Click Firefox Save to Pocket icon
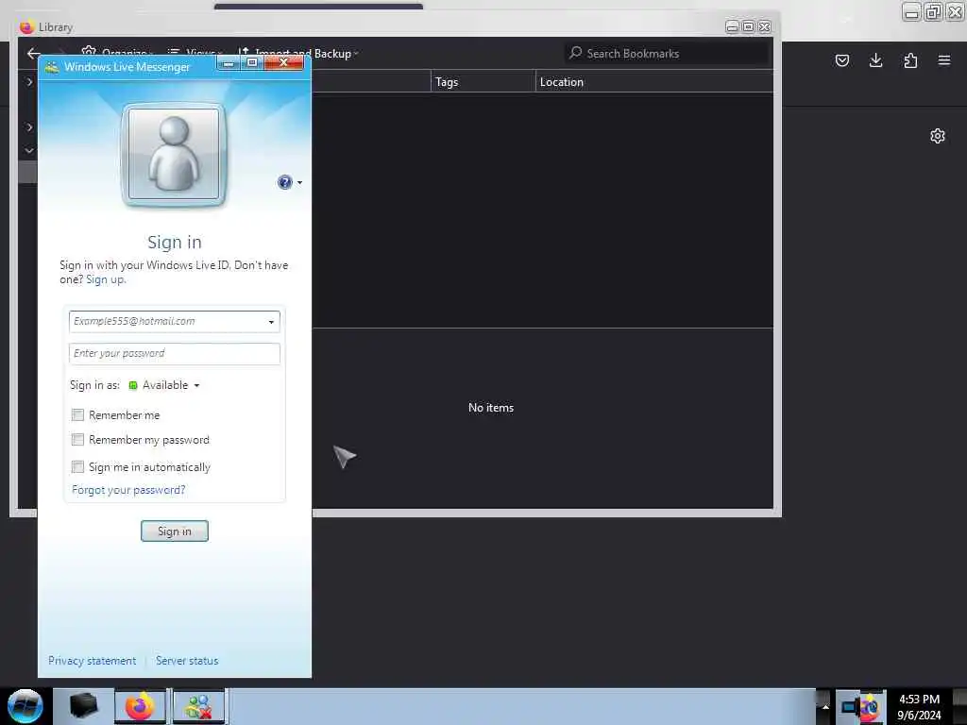967x725 pixels. [841, 60]
